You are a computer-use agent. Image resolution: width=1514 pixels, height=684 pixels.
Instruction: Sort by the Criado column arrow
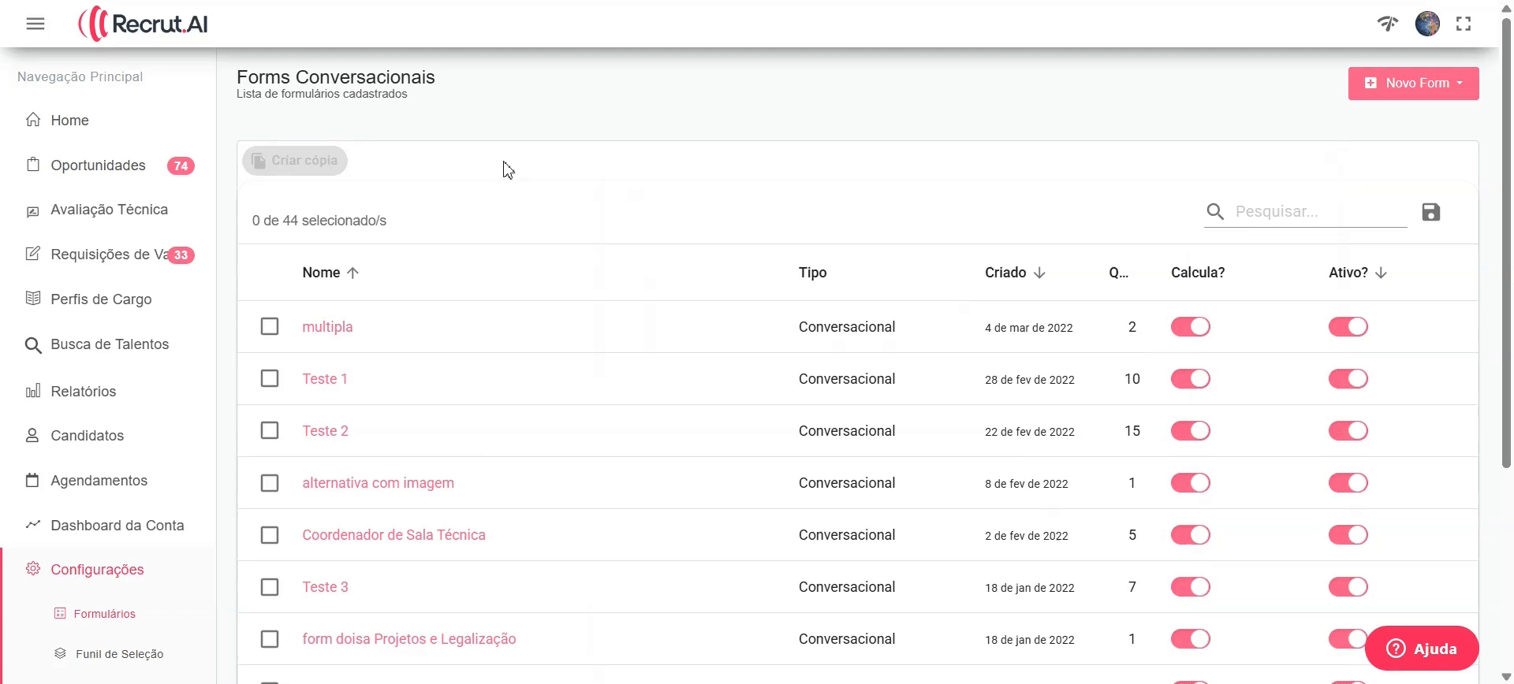pyautogui.click(x=1039, y=273)
